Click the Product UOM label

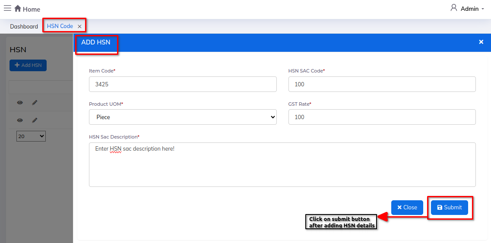(106, 104)
